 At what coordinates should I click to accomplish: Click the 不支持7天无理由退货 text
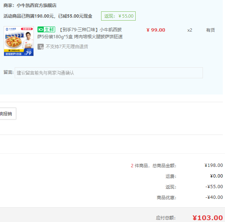click(67, 47)
